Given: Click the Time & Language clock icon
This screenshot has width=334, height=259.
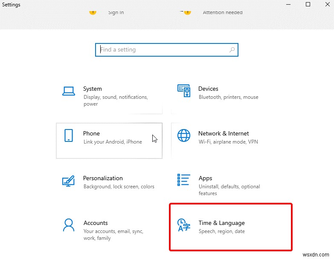Looking at the screenshot, I should coord(183,225).
